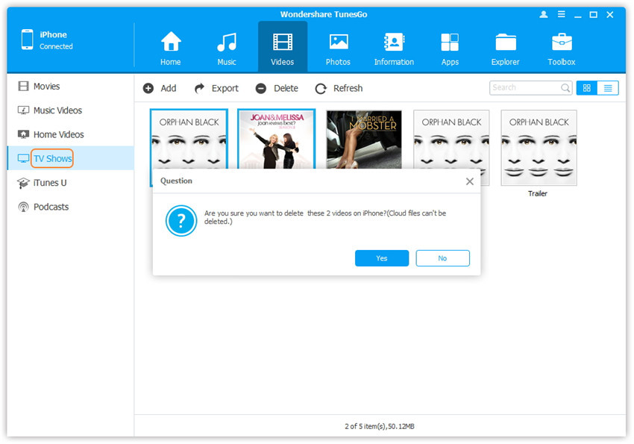Open the Photos section
The width and height of the screenshot is (634, 444).
point(339,43)
